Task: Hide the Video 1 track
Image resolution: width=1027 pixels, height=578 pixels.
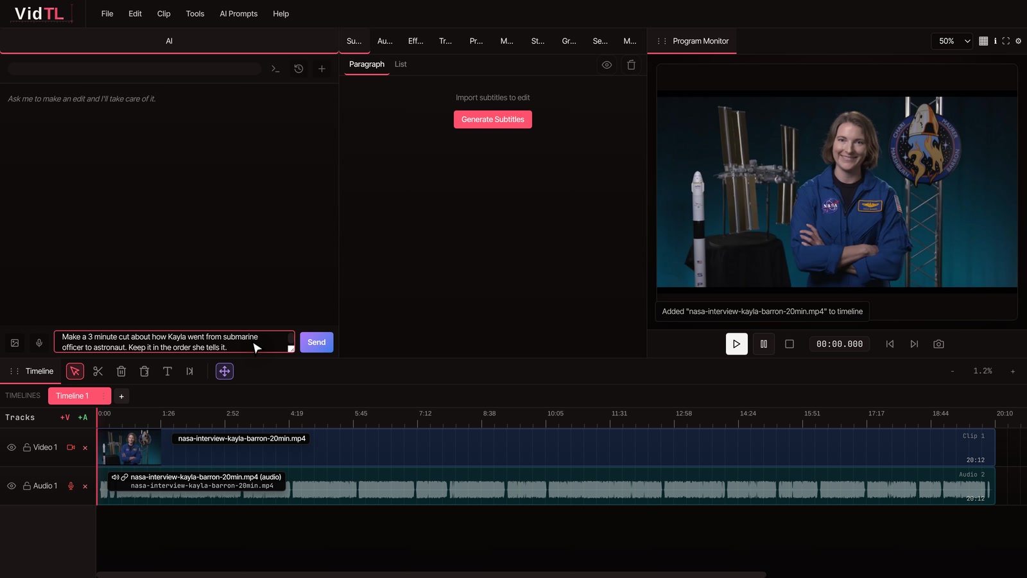Action: [x=12, y=448]
